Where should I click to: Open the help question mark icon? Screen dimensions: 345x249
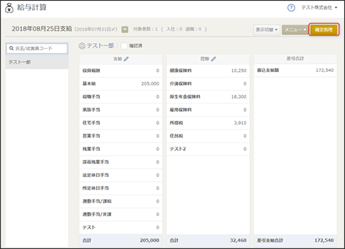click(x=291, y=8)
